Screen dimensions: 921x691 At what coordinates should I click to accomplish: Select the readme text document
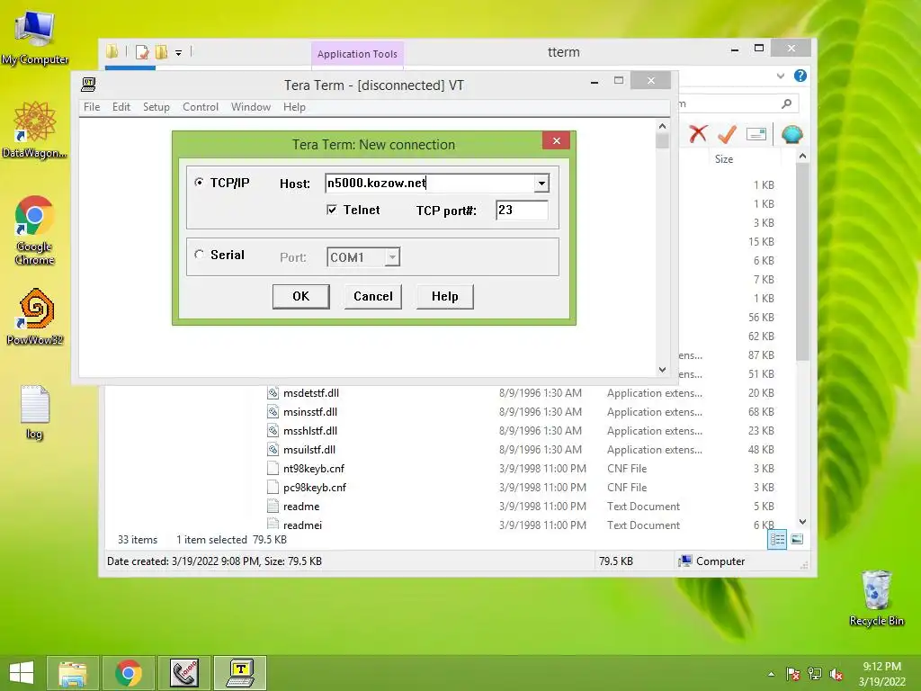(301, 506)
